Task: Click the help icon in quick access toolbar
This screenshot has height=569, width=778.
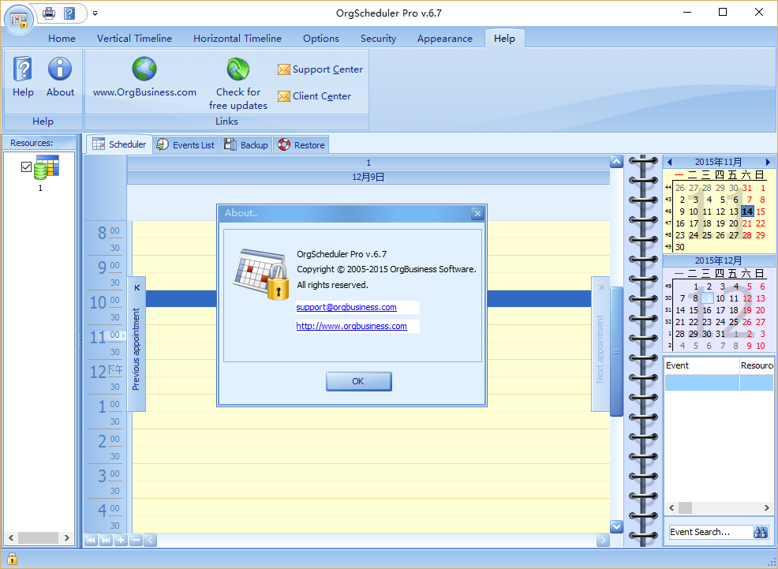Action: tap(69, 13)
